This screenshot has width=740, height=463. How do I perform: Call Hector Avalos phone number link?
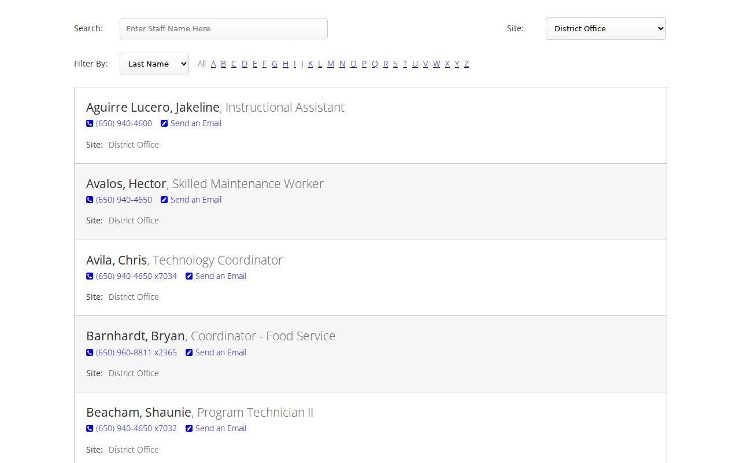(124, 200)
